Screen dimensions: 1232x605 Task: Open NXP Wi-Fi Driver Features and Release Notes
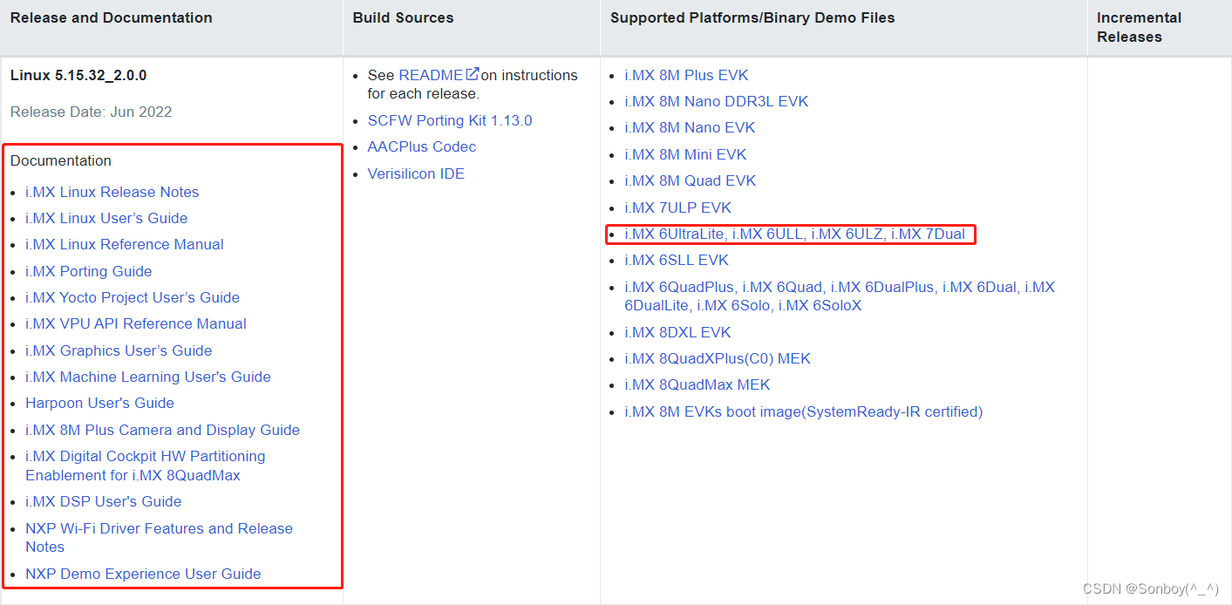[160, 537]
